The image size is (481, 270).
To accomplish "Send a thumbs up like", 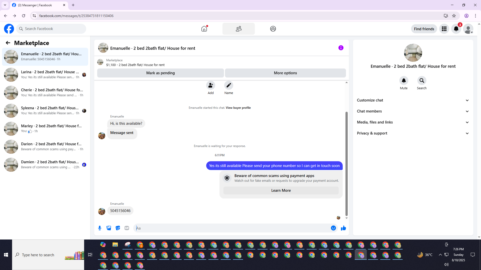I will pos(343,228).
